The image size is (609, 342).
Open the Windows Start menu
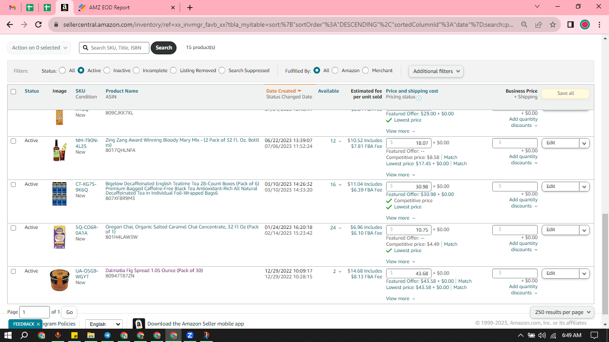pos(8,335)
